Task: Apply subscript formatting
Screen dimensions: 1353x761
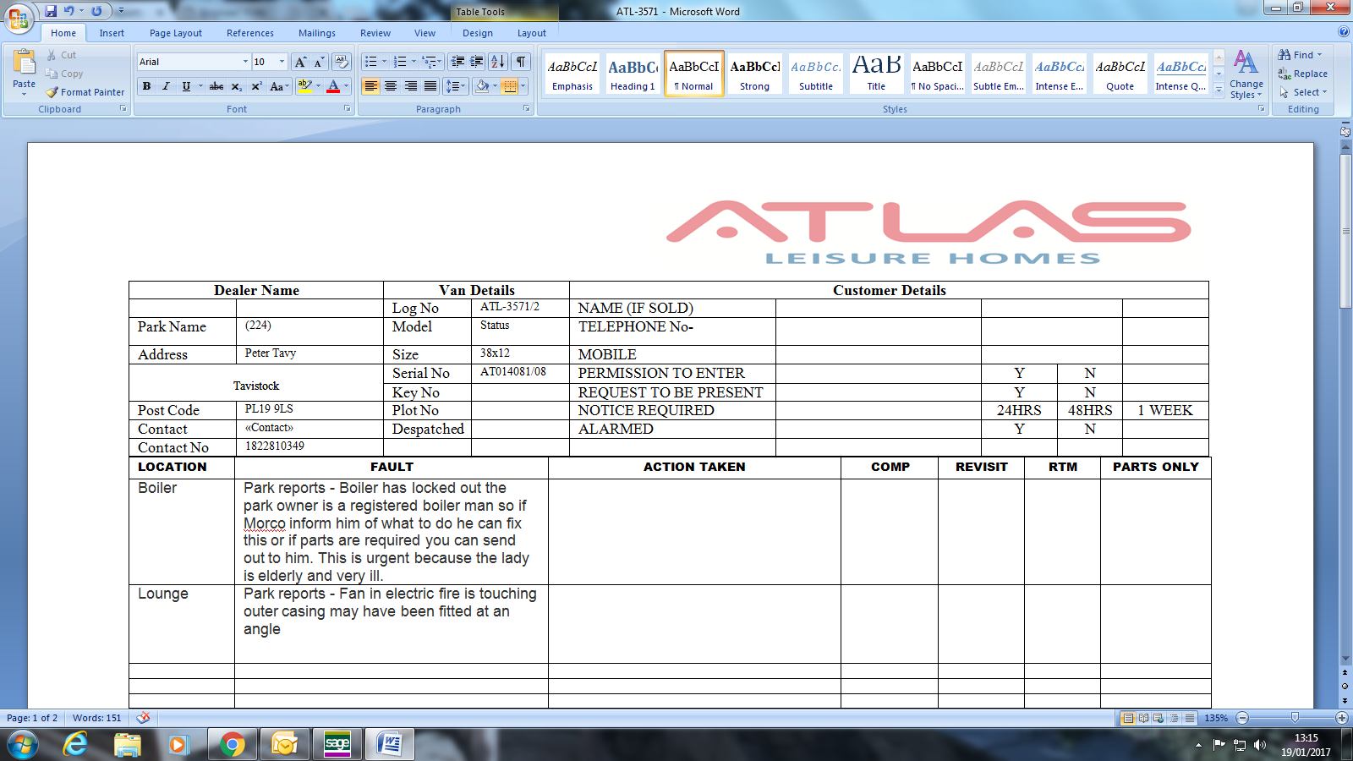Action: click(237, 86)
